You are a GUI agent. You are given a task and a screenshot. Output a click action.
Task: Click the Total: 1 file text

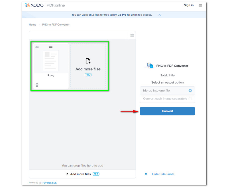pos(167,75)
